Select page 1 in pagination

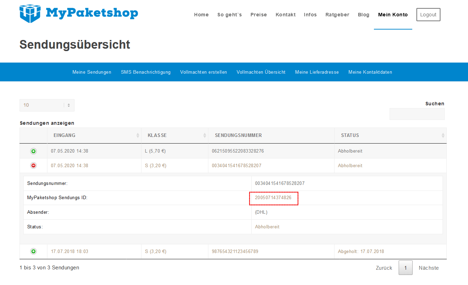[405, 268]
